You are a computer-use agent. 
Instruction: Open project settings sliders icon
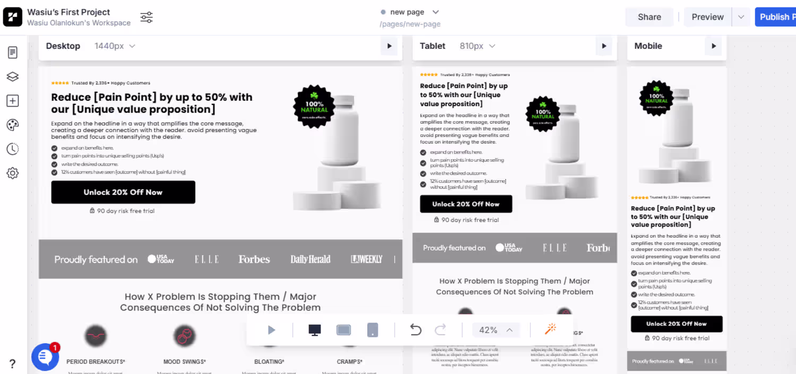(x=146, y=18)
